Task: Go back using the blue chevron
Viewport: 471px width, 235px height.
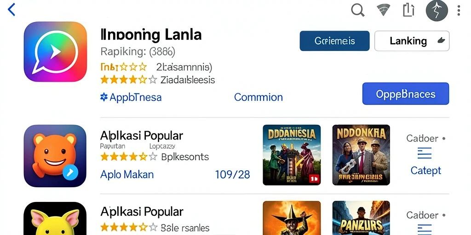Action: coord(11,10)
